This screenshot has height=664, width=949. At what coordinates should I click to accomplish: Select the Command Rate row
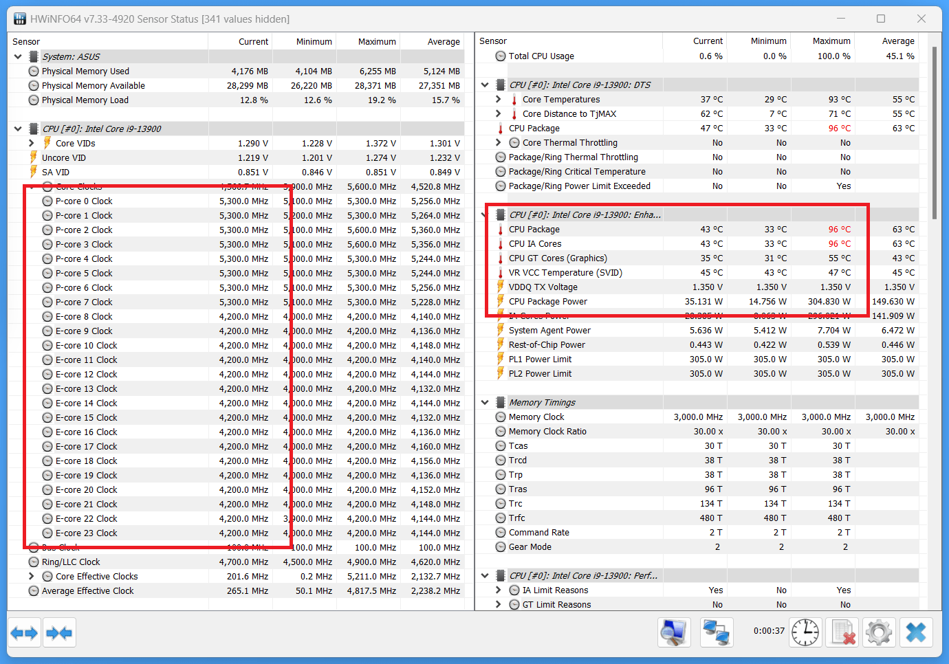(x=697, y=533)
